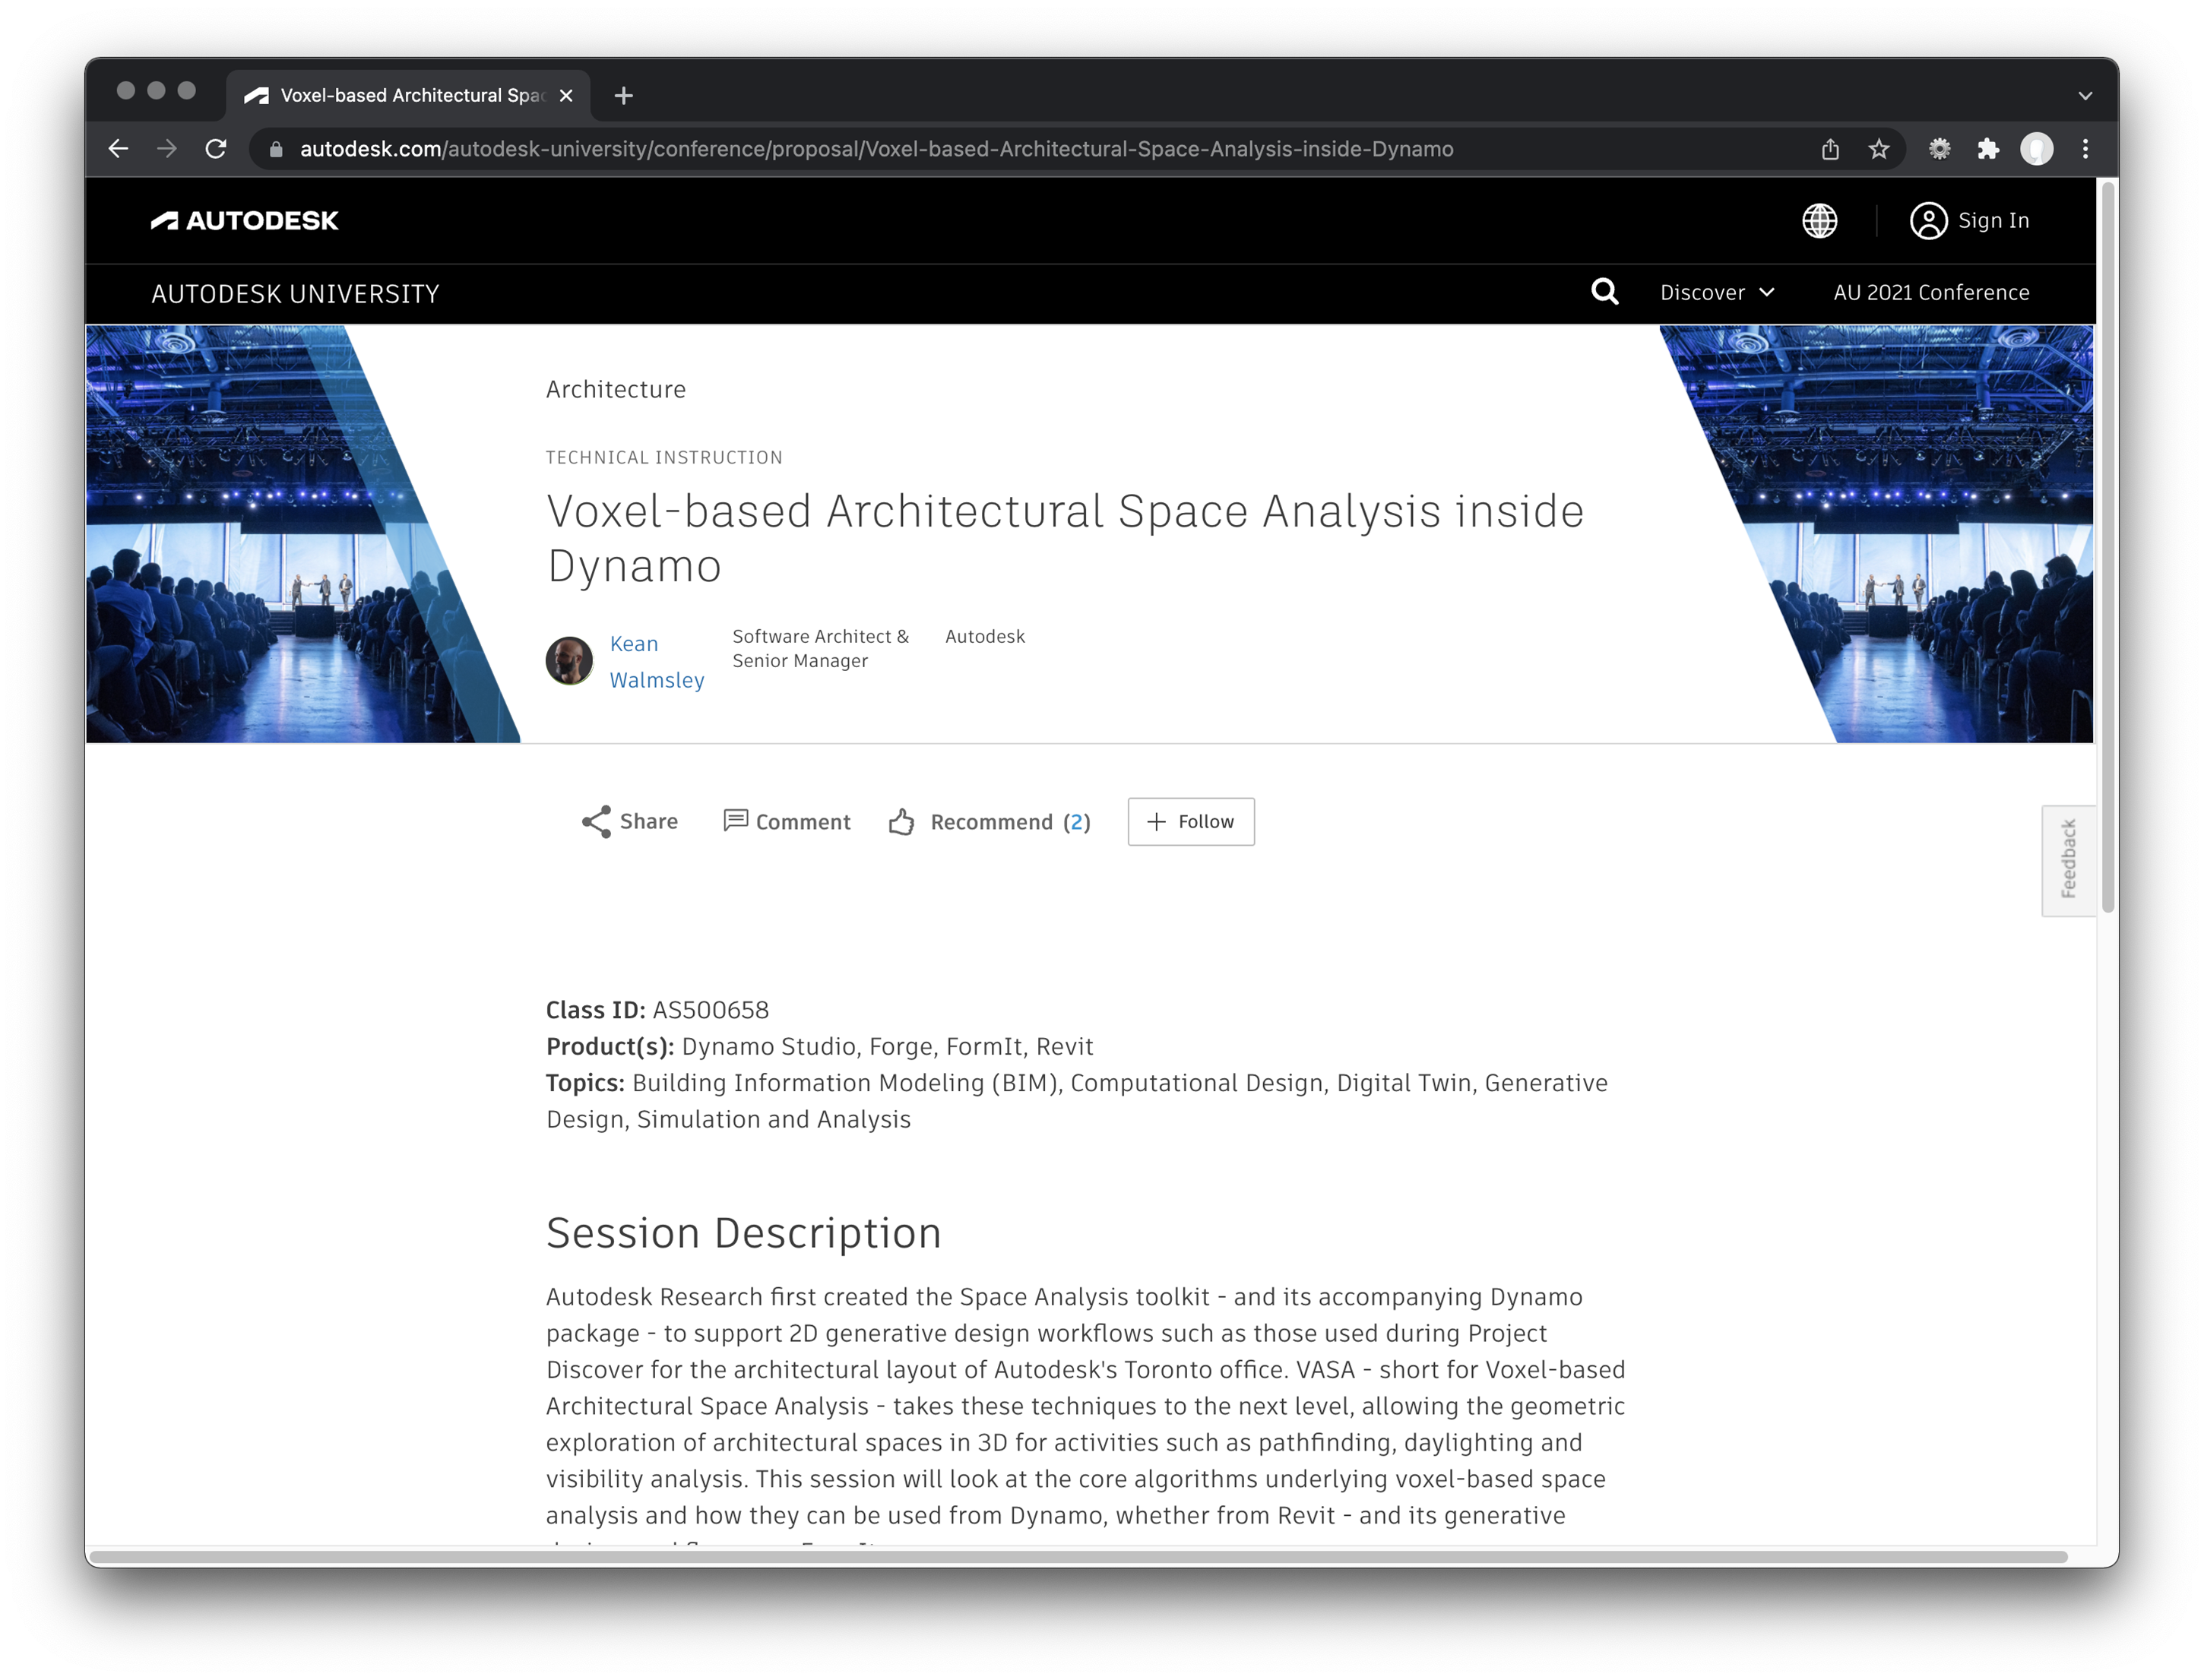Click the Comment speech bubble icon
Viewport: 2204px width, 1680px height.
point(735,821)
